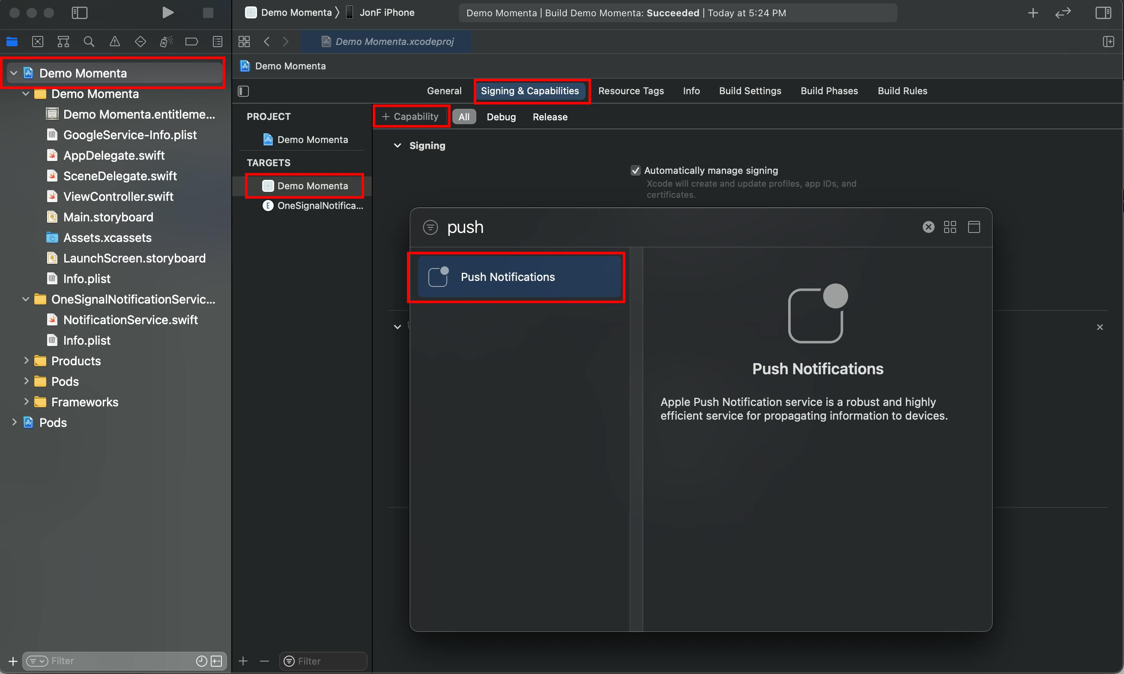Open the Signing & Capabilities tab
This screenshot has width=1124, height=674.
coord(530,91)
